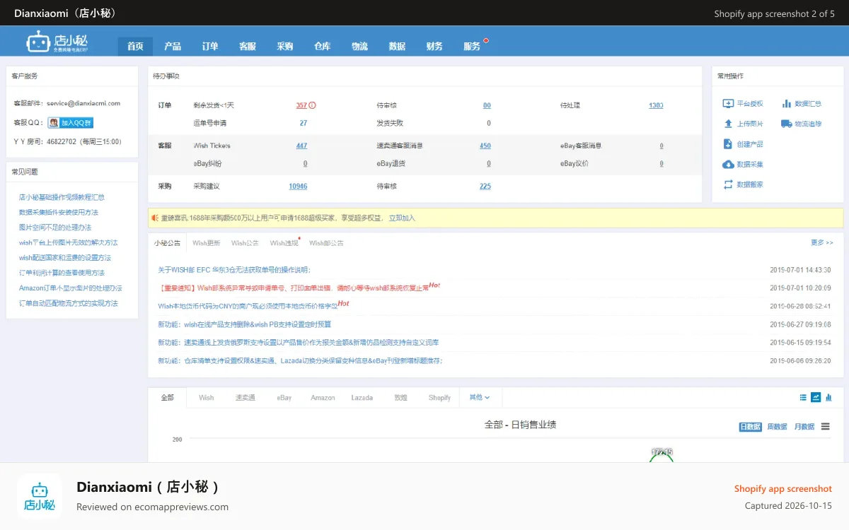Select the 全部 platform tab

click(x=167, y=397)
